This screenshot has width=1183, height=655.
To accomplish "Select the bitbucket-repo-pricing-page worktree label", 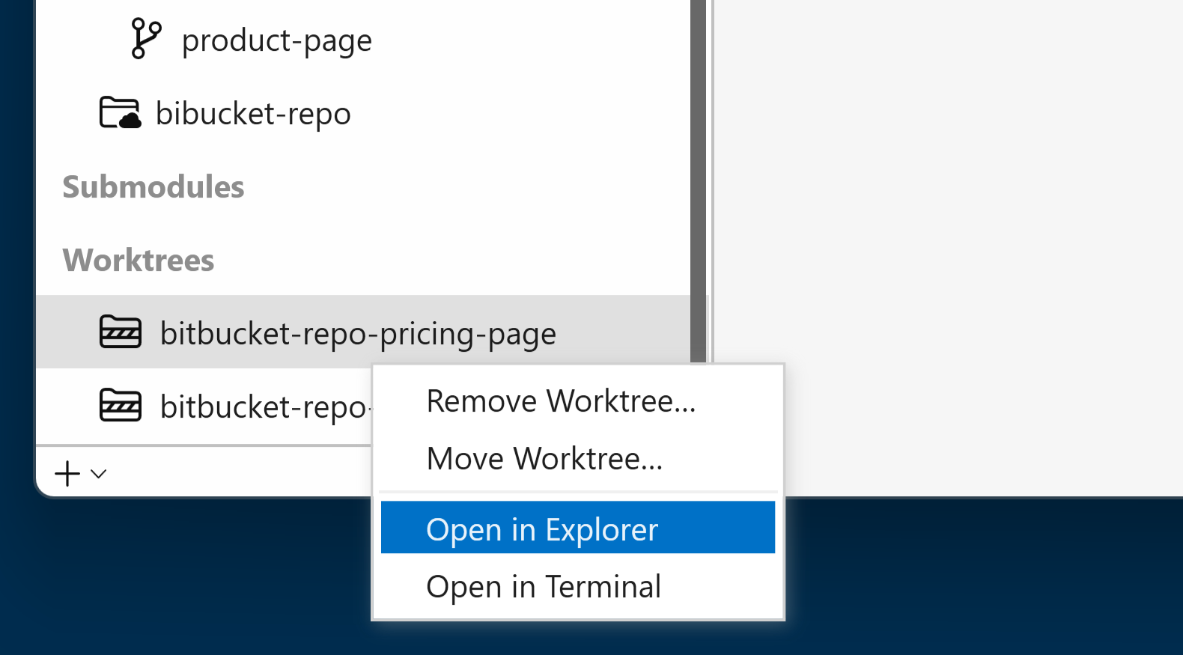I will click(x=358, y=334).
